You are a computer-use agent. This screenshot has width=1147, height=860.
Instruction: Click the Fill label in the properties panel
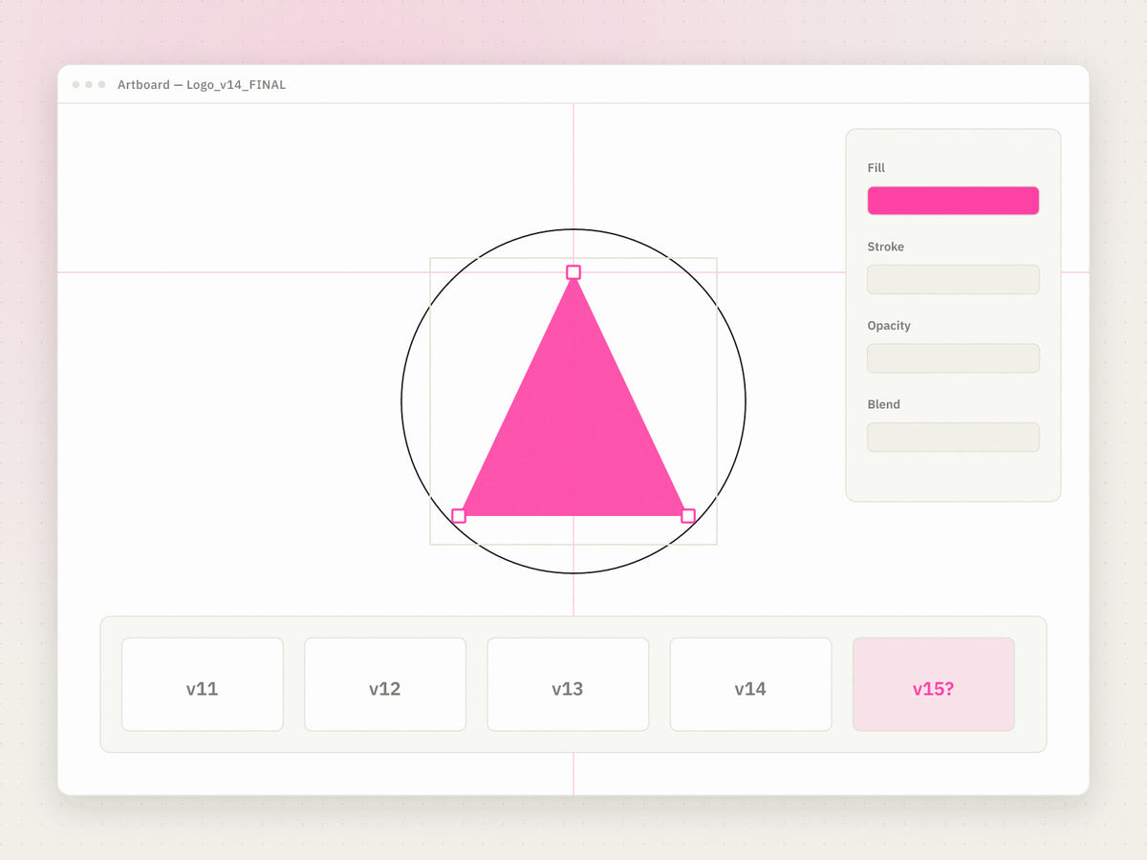coord(876,168)
